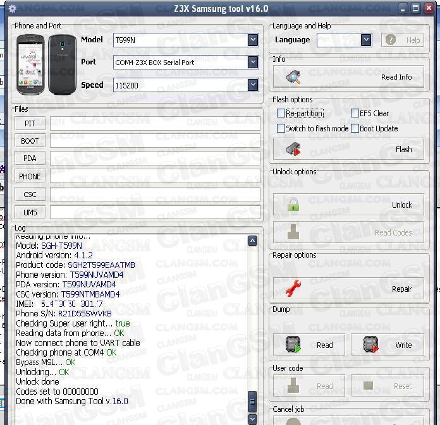
Task: Tick the EFS Clear checkbox
Action: click(x=355, y=113)
